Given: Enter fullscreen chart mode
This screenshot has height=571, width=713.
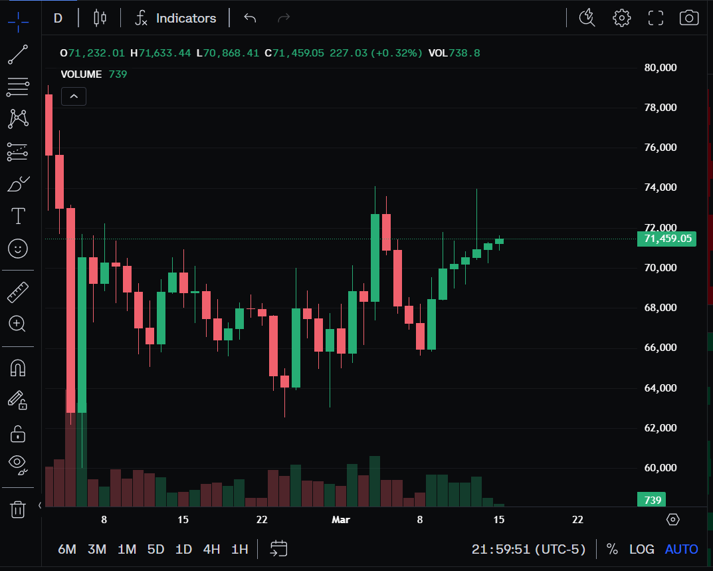Looking at the screenshot, I should tap(656, 18).
